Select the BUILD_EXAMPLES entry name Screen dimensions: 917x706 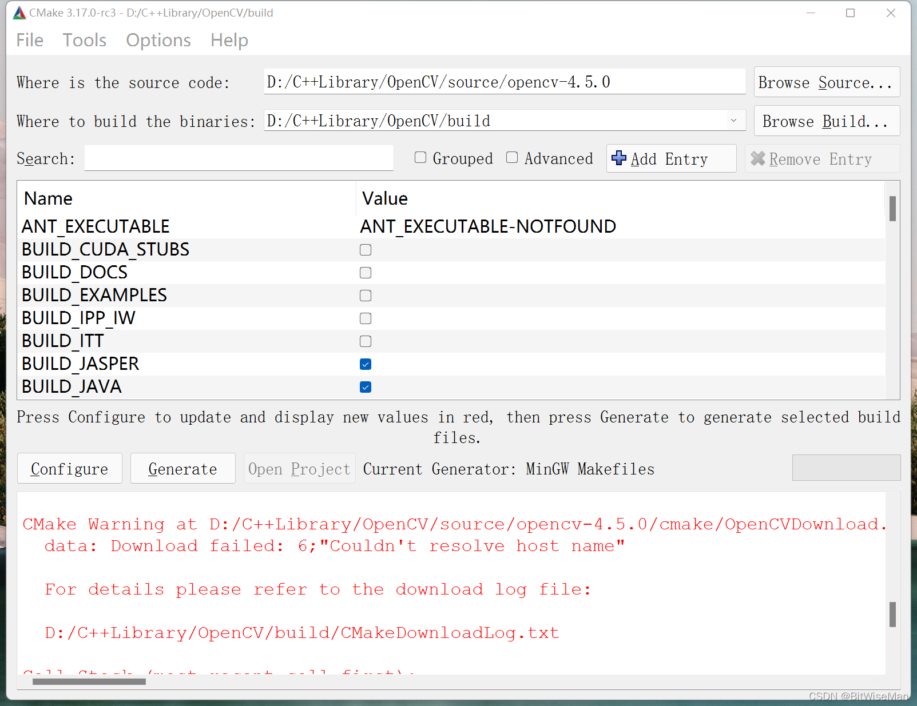94,295
